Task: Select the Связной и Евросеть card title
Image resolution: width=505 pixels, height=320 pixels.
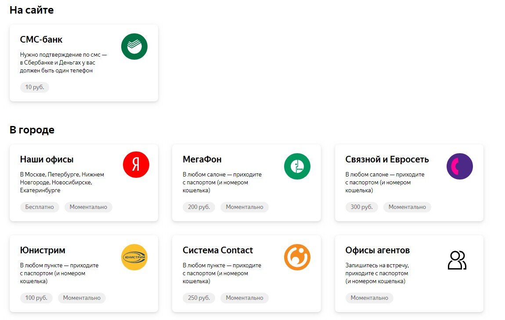Action: (x=387, y=159)
